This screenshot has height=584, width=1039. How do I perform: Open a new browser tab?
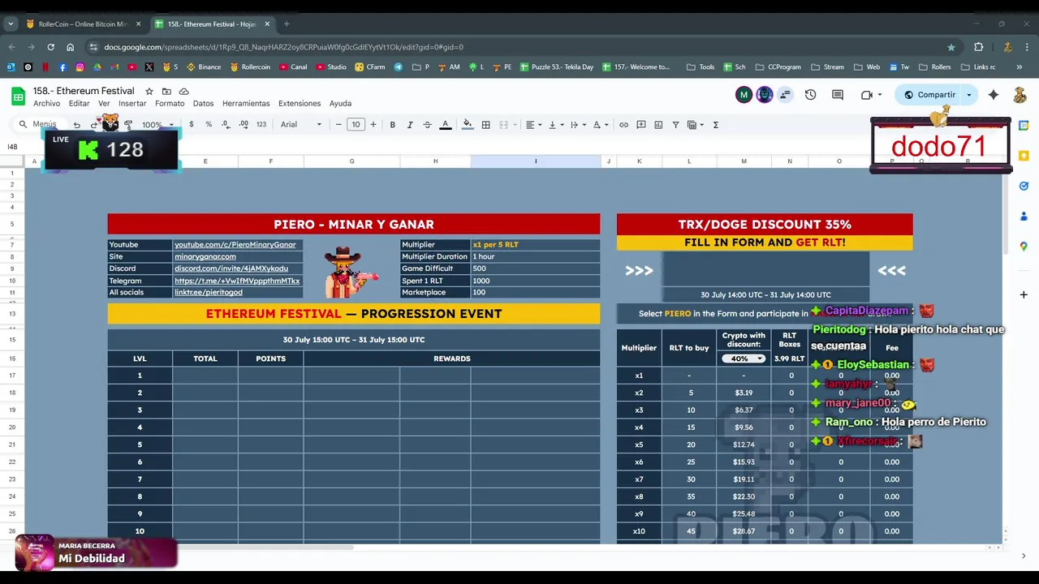(287, 24)
